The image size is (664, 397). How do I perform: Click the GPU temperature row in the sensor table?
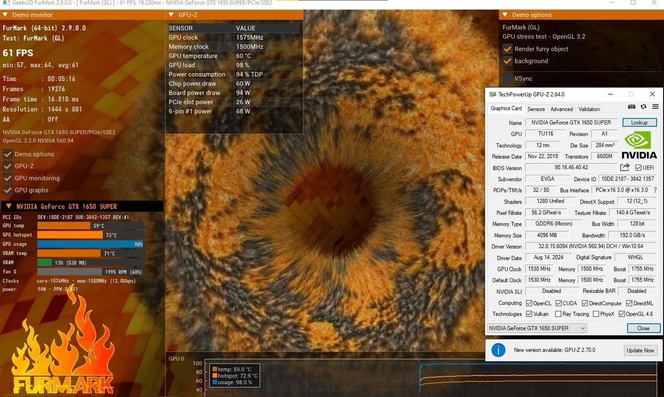[234, 56]
